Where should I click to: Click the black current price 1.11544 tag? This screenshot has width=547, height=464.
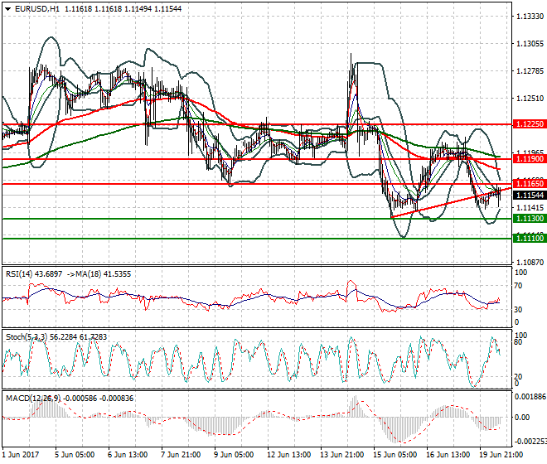coord(528,195)
